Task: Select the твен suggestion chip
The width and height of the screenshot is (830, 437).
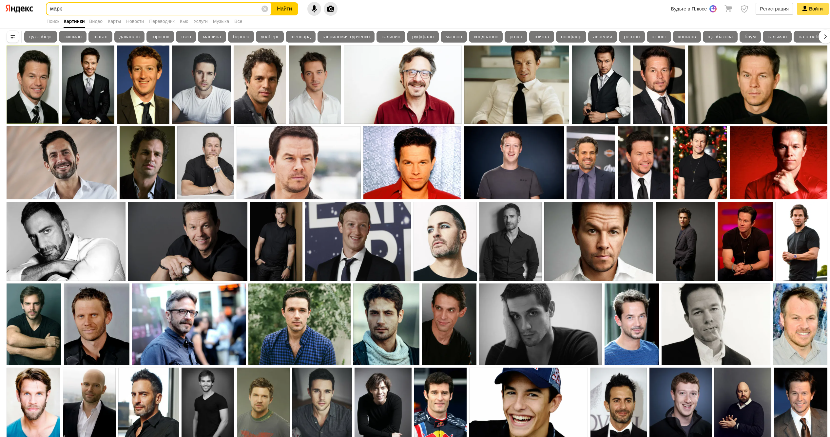Action: [x=186, y=37]
